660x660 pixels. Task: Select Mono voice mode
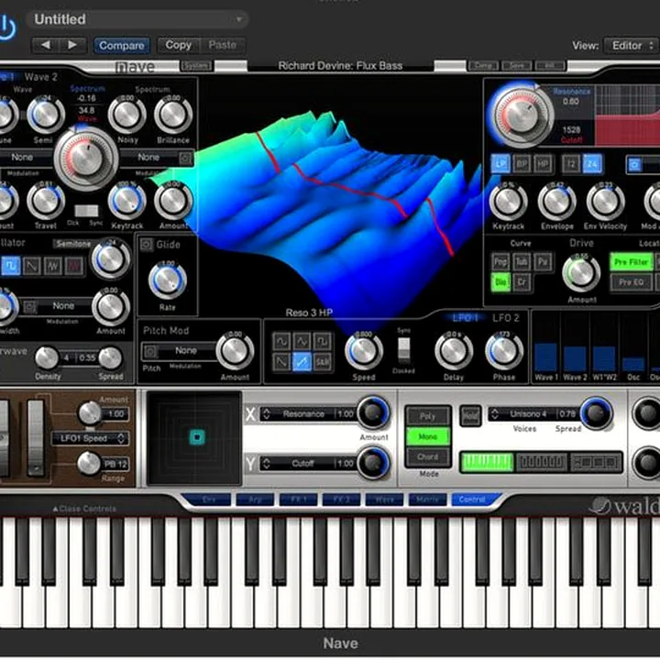tap(428, 436)
